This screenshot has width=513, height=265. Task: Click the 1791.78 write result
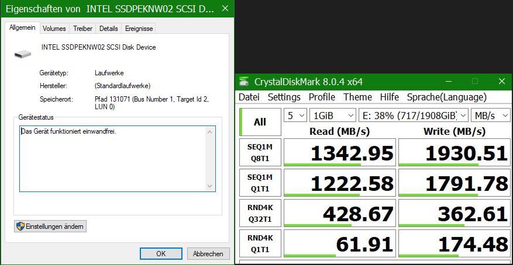(455, 183)
